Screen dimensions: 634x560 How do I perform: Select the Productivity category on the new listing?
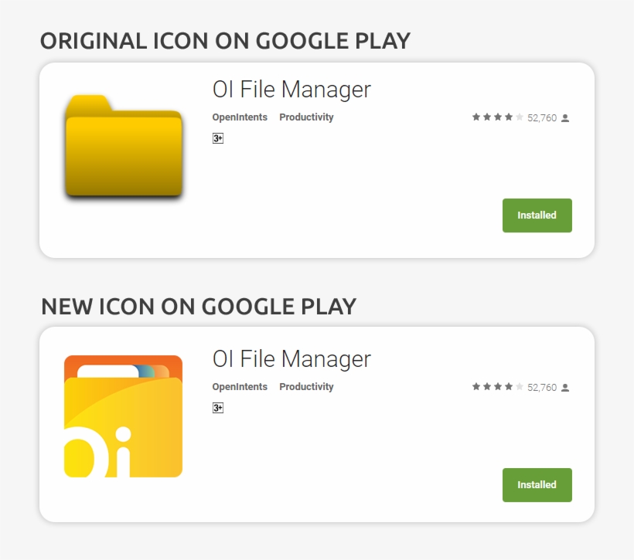tap(307, 387)
